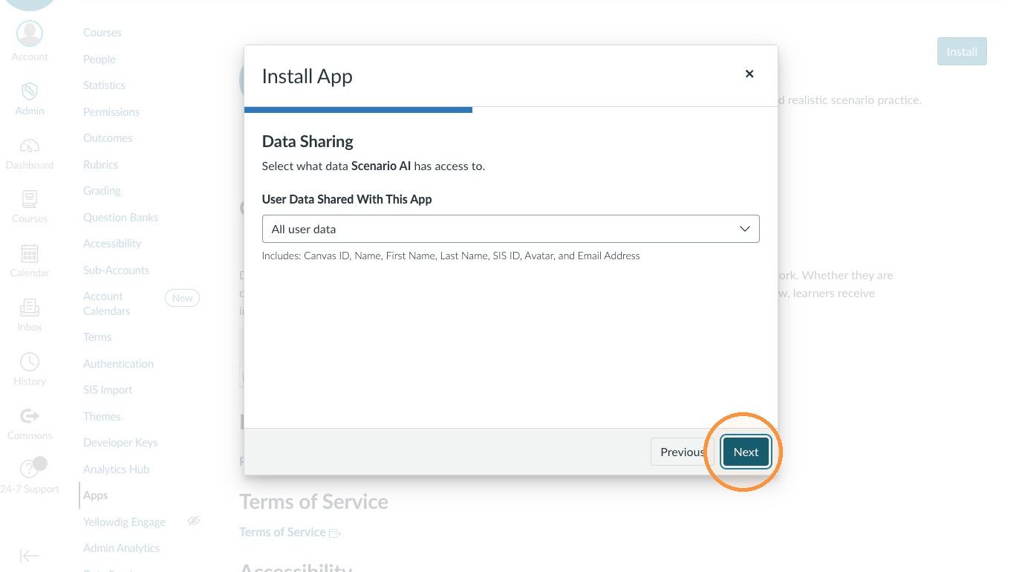Select Analytics Hub in admin menu
Viewport: 1022px width, 572px height.
click(116, 469)
